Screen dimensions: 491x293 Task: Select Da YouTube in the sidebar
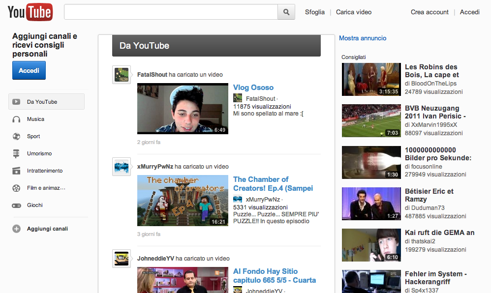coord(46,102)
